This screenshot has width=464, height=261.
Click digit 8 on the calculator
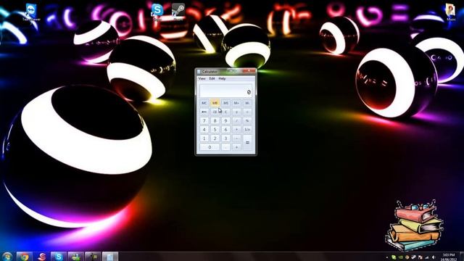coord(215,121)
